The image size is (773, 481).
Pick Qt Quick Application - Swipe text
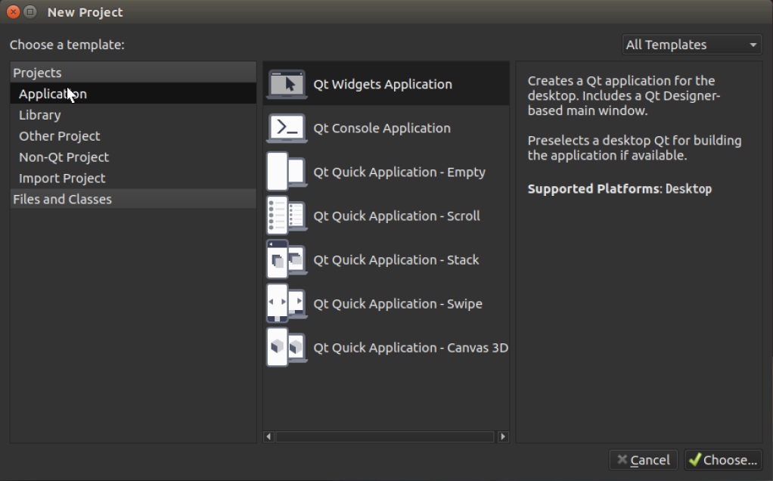pos(398,303)
